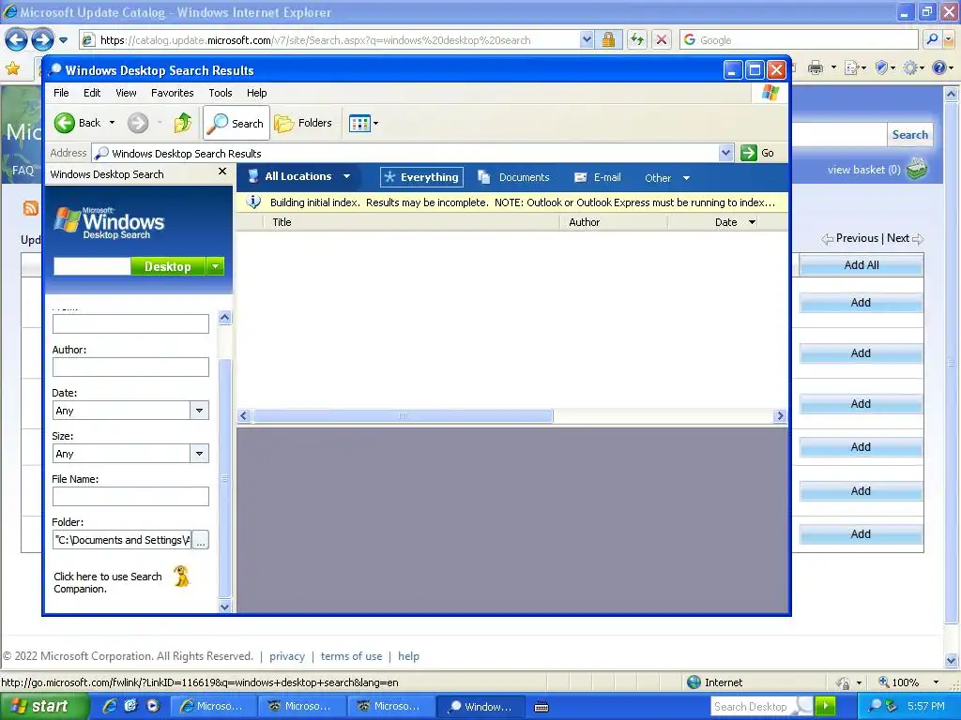Click the catalog Search button
Screen dimensions: 961x720
click(909, 135)
